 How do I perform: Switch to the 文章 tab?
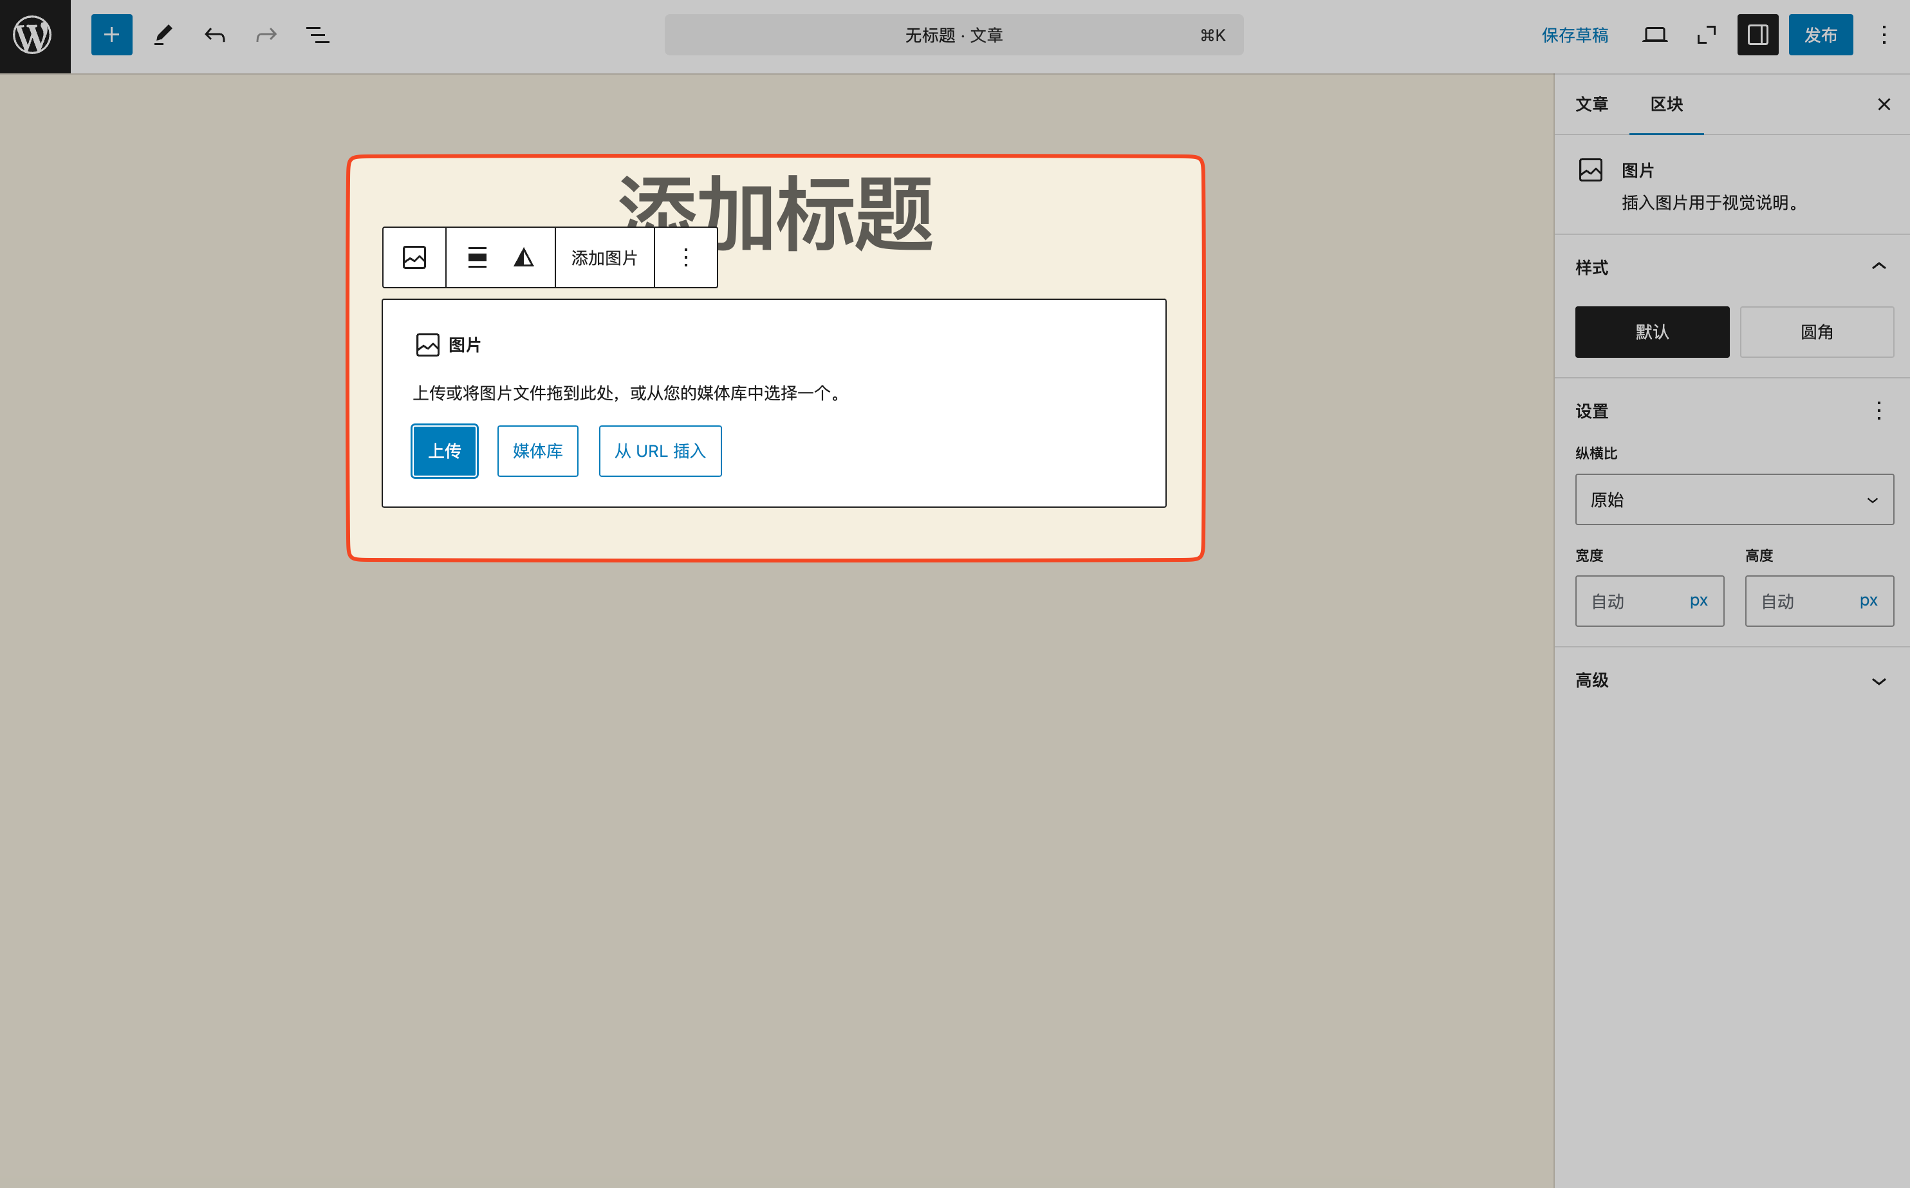[x=1591, y=104]
